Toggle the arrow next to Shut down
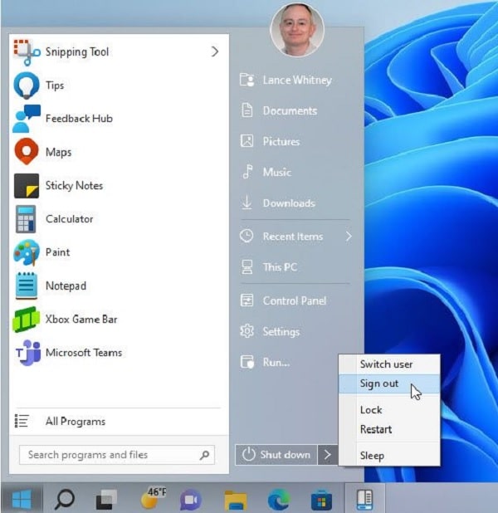 [328, 455]
